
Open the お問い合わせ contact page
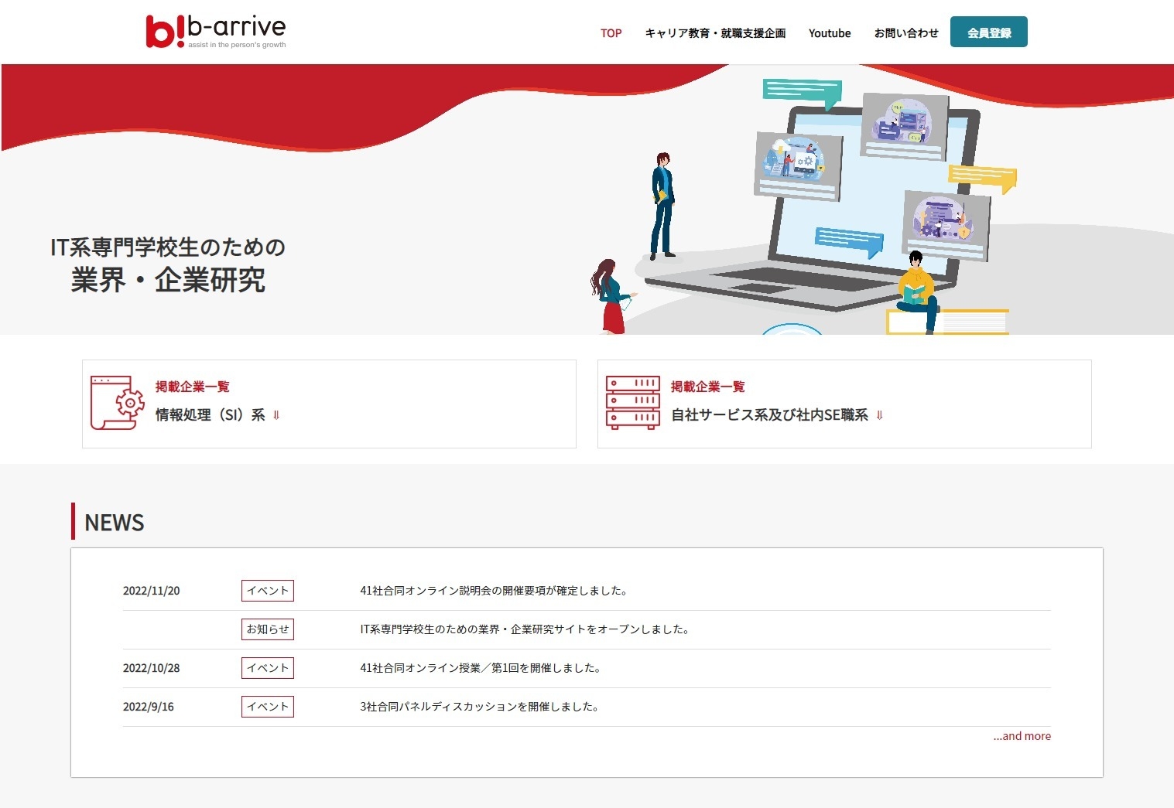pyautogui.click(x=905, y=33)
